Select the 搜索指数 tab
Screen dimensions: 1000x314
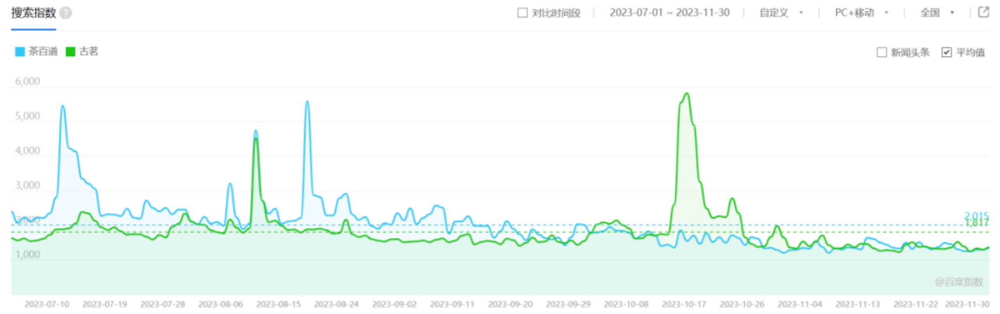[34, 13]
